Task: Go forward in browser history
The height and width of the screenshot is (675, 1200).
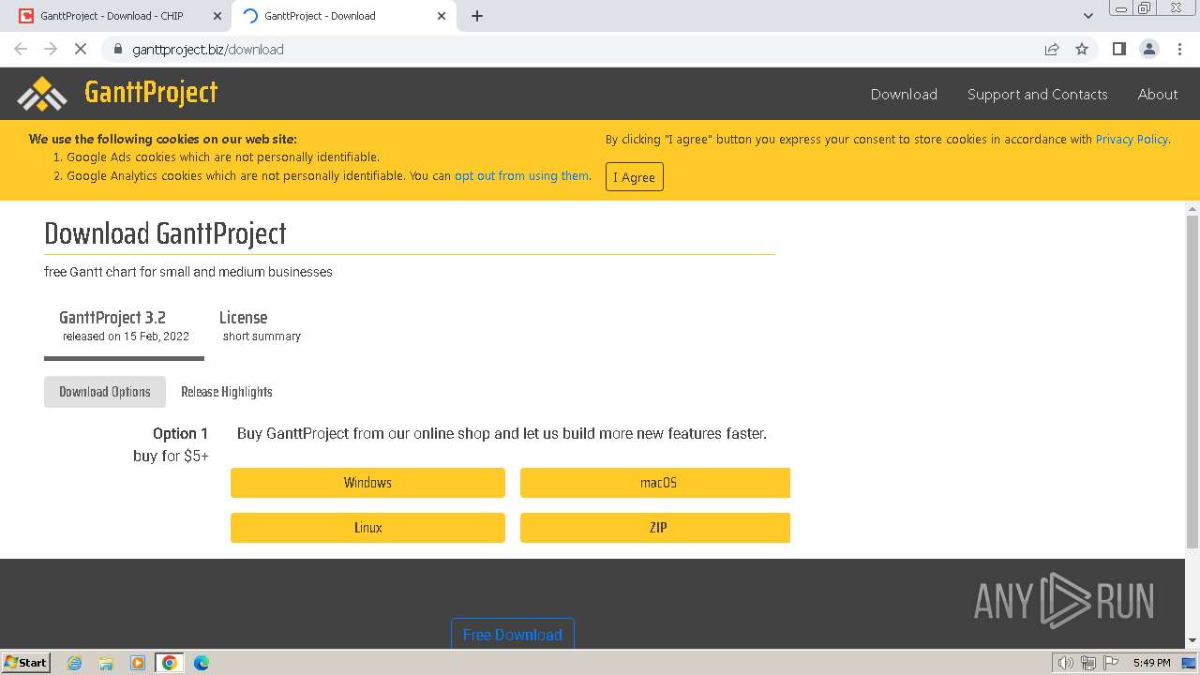Action: pos(51,50)
